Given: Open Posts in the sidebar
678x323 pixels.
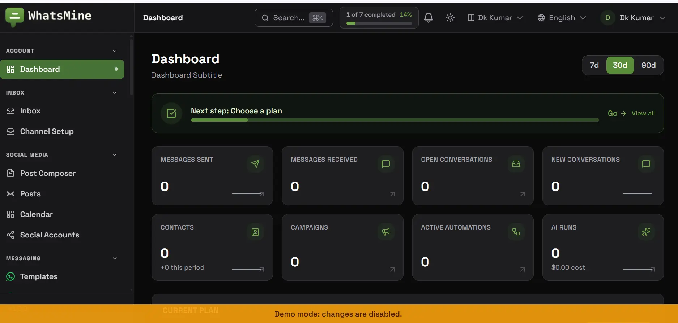Looking at the screenshot, I should tap(62, 194).
